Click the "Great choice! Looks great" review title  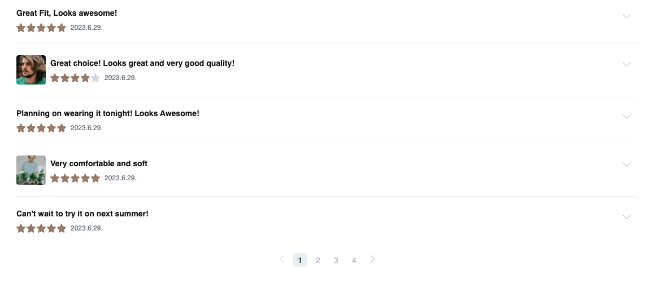tap(142, 63)
